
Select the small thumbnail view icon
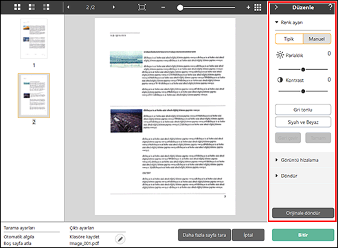[x=46, y=7]
